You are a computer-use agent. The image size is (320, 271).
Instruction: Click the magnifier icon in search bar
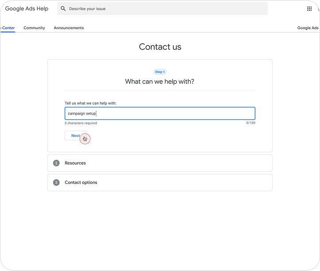63,9
